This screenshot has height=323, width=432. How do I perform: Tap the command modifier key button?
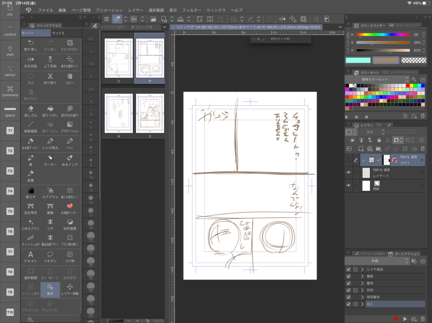point(10,90)
